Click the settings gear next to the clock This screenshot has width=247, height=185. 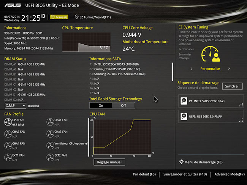(x=43, y=16)
